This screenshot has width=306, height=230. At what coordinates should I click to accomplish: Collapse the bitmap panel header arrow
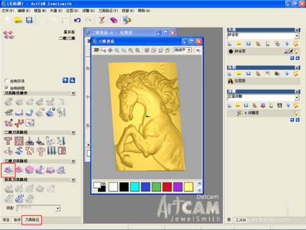coord(297,67)
